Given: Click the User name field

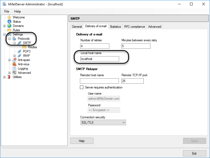Looking at the screenshot, I should point(104,99).
